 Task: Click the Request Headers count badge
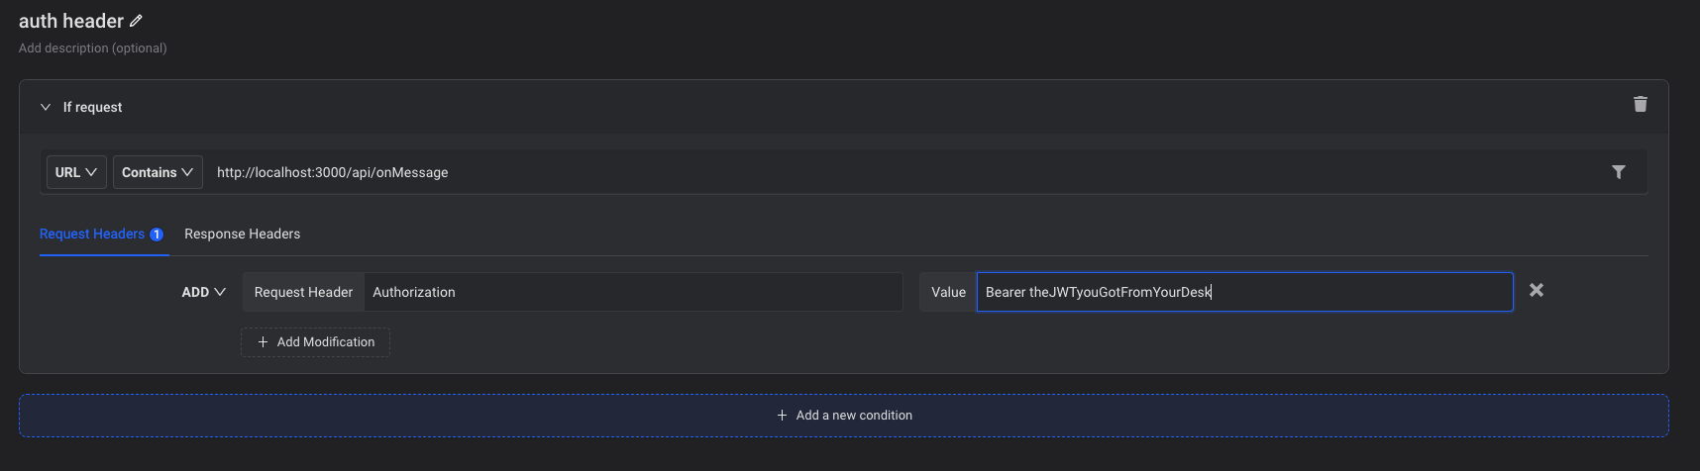(x=157, y=235)
